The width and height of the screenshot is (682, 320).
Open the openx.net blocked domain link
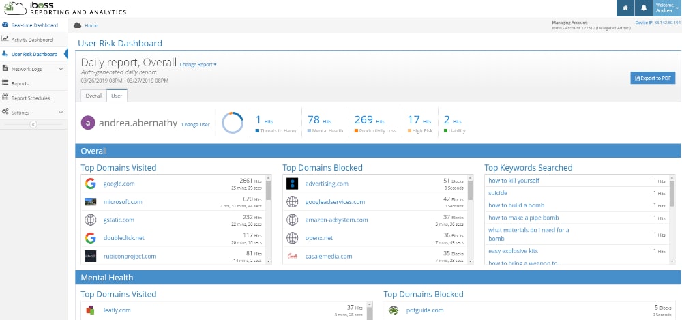(x=320, y=238)
